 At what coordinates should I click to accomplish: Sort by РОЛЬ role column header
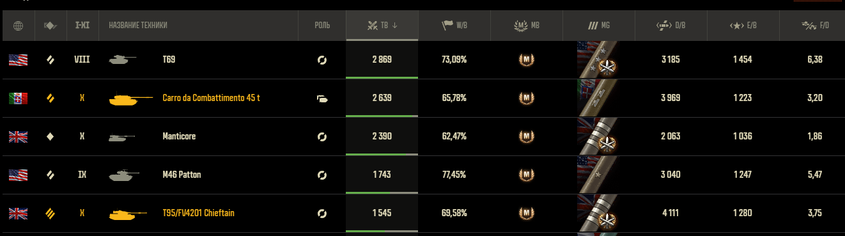(x=323, y=26)
